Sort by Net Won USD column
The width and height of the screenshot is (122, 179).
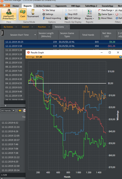point(107,35)
